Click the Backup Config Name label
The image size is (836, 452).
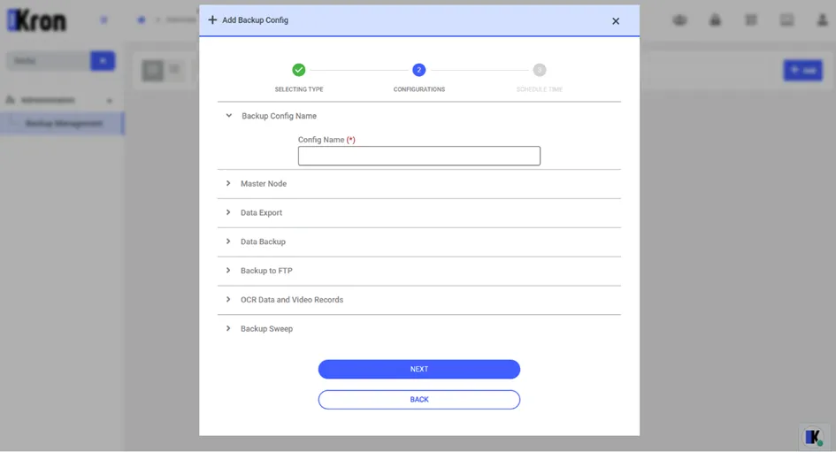[x=279, y=116]
